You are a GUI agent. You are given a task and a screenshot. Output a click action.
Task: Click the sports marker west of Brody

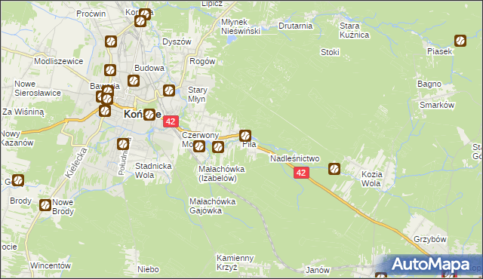[x=18, y=180]
